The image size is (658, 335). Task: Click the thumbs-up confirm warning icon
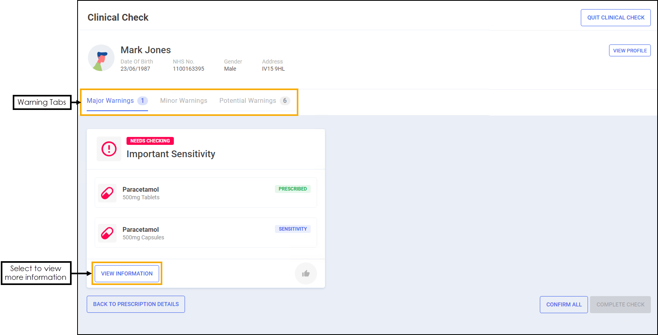click(x=306, y=273)
